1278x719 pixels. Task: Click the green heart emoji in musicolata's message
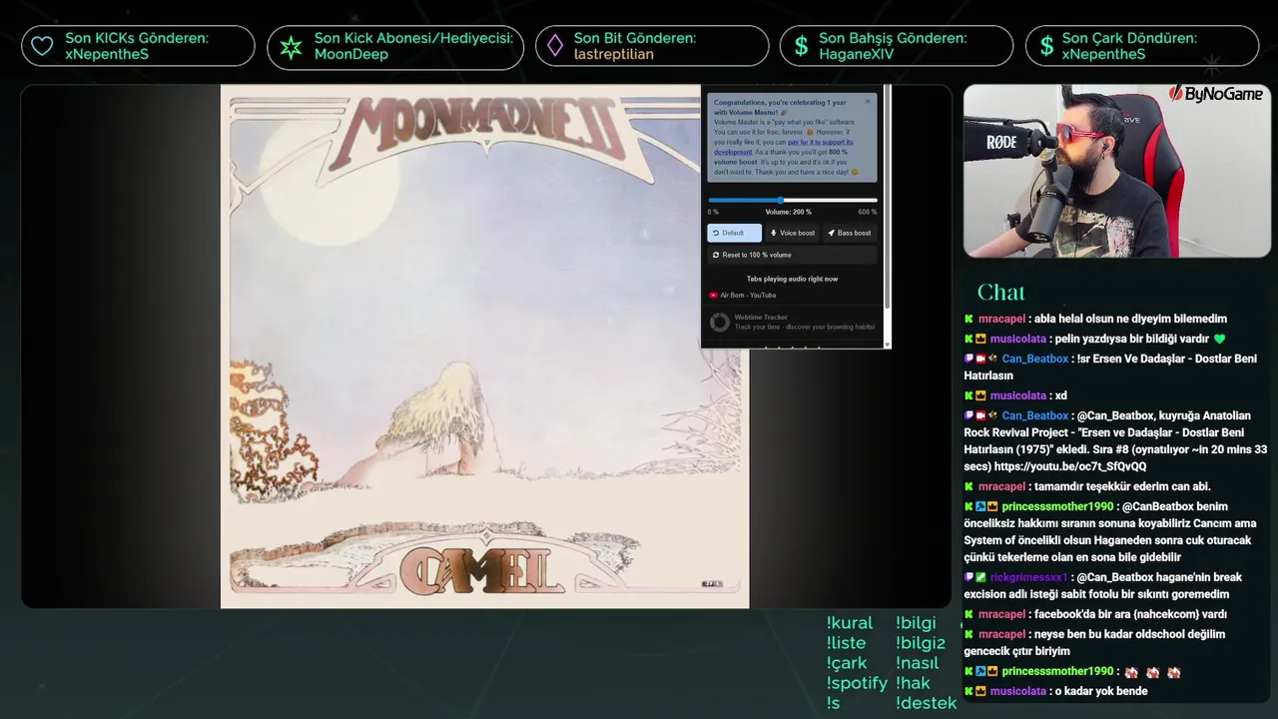click(1219, 340)
